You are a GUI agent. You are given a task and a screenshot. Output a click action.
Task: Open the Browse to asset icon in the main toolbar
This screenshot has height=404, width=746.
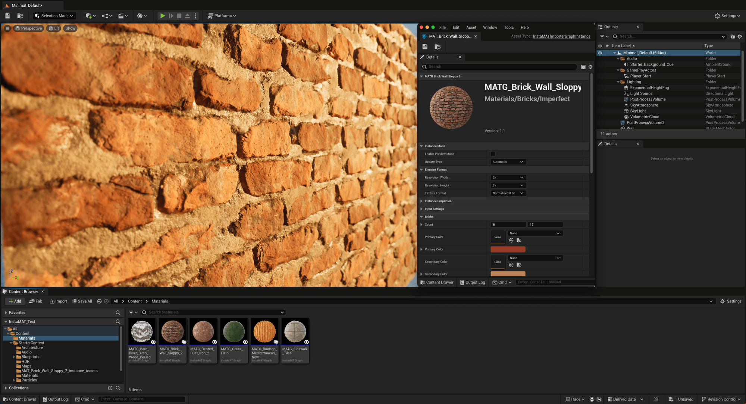coord(21,16)
